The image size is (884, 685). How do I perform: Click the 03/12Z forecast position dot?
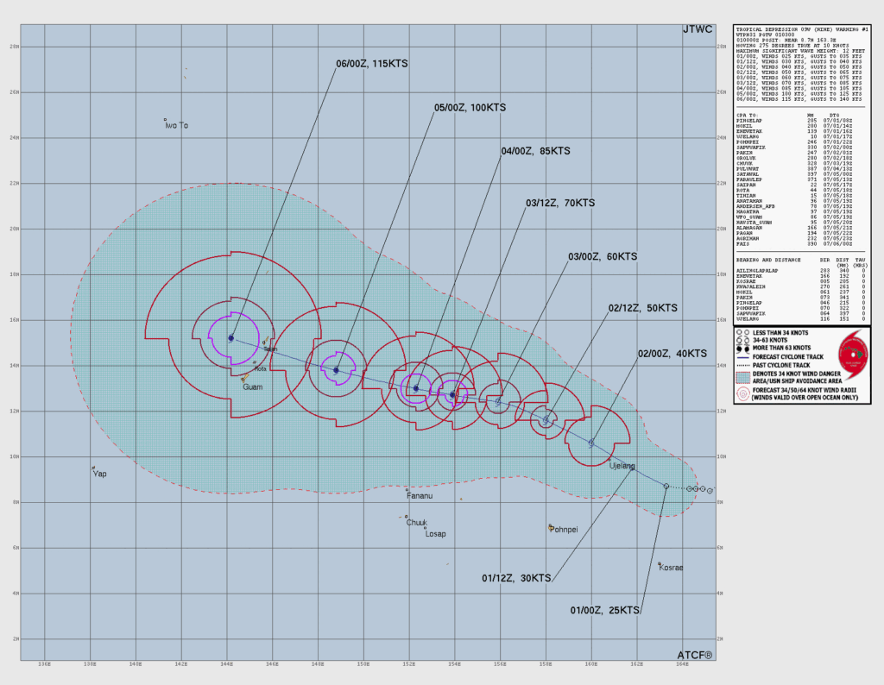(452, 395)
